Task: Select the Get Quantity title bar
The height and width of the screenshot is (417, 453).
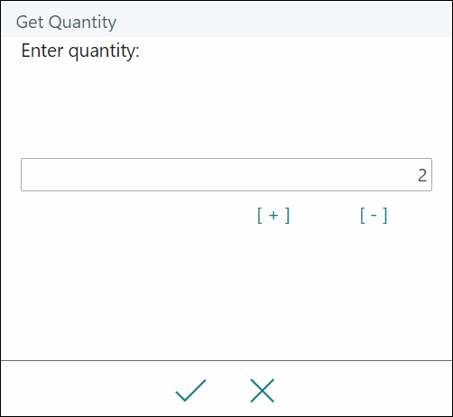Action: coord(226,22)
